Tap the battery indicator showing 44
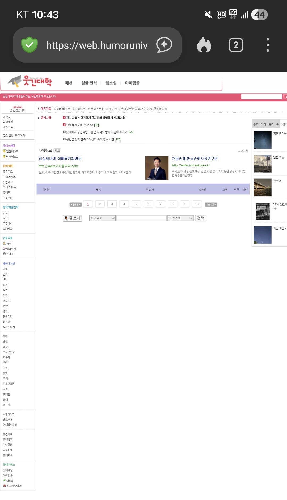This screenshot has height=500, width=287. [259, 15]
